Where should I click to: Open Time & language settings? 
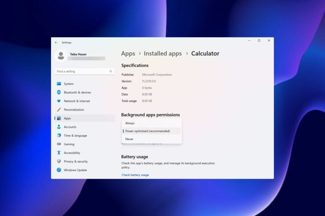[75, 135]
